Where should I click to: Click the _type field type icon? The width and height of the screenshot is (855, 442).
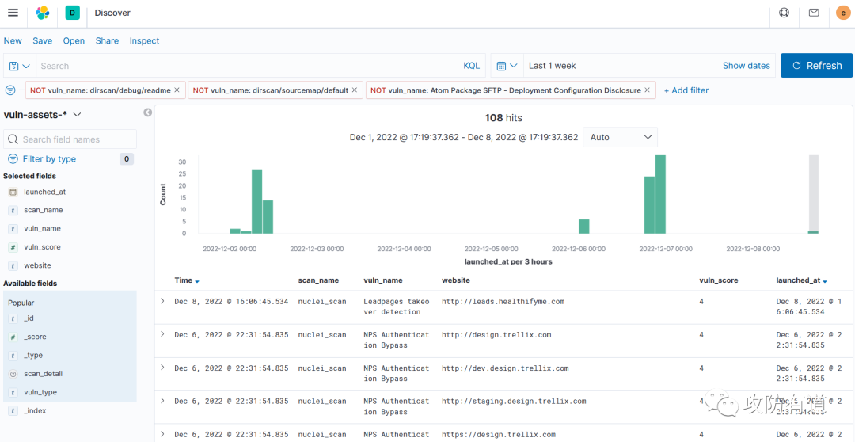point(13,355)
